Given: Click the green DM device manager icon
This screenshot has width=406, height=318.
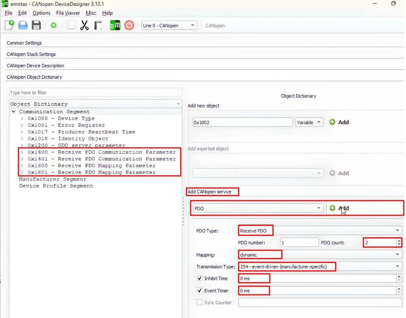Looking at the screenshot, I should (115, 26).
